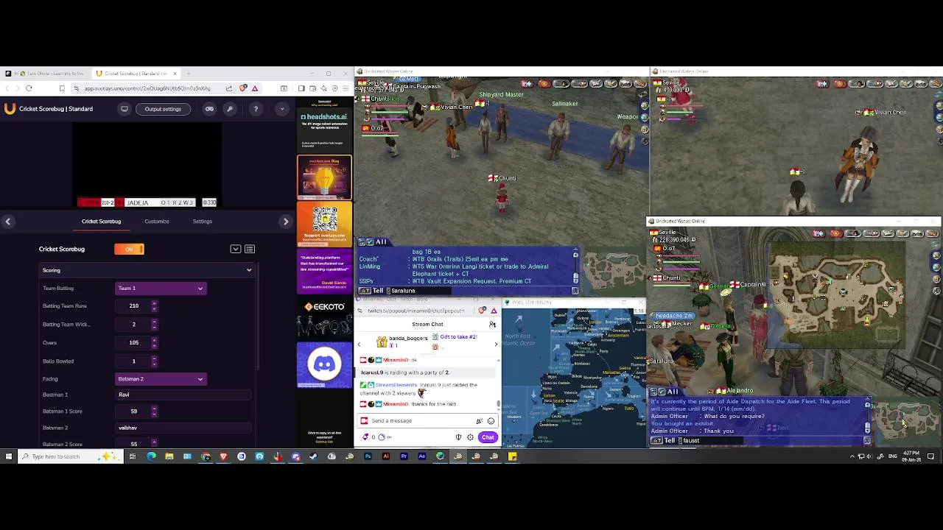Open the help question mark icon
The image size is (943, 530).
(256, 109)
